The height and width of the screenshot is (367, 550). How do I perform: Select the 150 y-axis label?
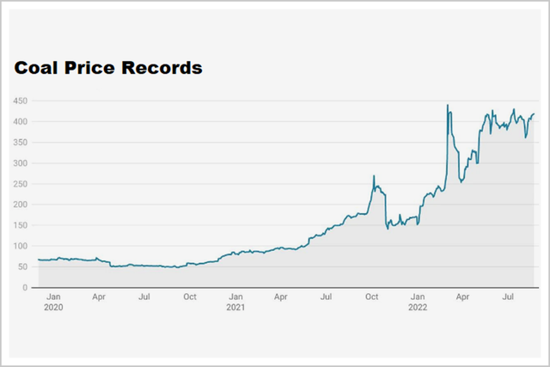click(20, 225)
